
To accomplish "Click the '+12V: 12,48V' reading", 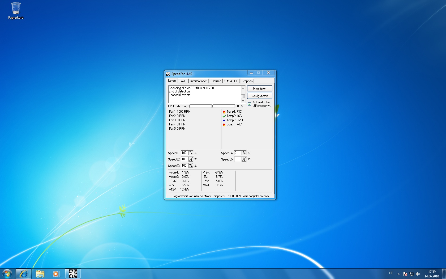I will 179,189.
